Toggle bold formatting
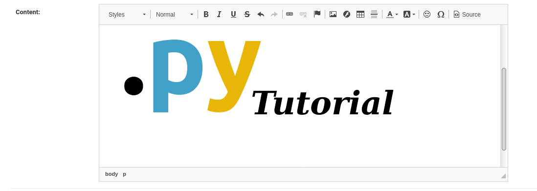537x191 pixels. pos(206,14)
